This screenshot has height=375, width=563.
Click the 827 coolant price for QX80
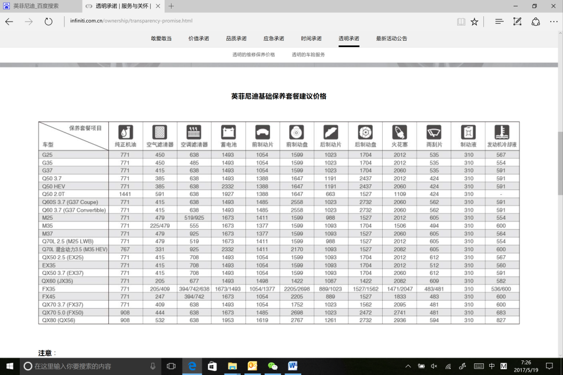501,320
